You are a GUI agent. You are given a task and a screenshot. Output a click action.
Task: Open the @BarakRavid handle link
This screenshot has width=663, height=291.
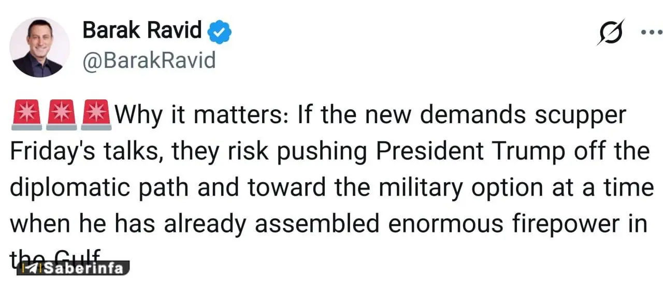149,61
